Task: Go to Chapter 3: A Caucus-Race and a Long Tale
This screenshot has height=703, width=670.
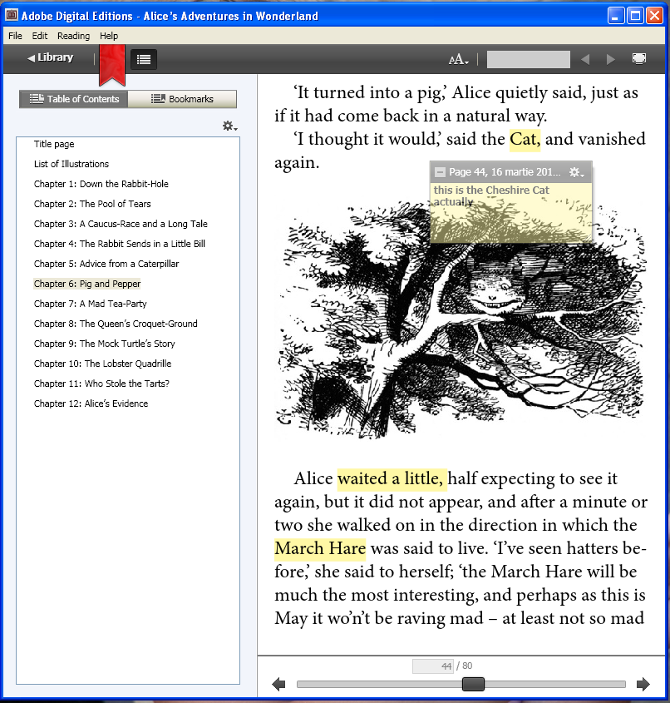Action: click(121, 224)
